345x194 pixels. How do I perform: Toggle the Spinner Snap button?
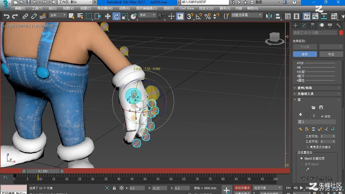[x=216, y=16]
